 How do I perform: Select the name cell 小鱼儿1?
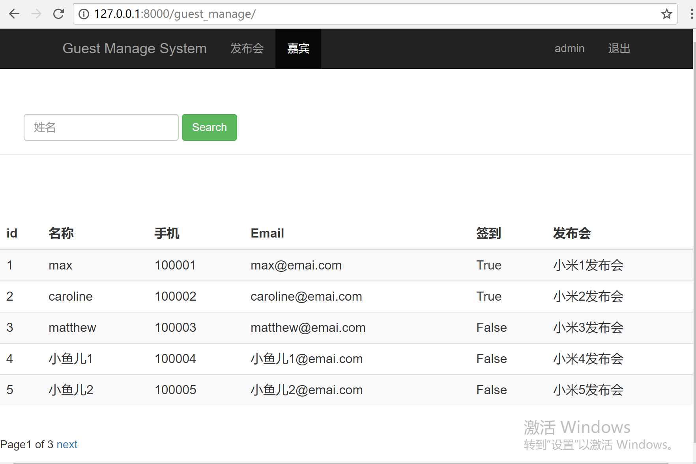[x=71, y=359]
